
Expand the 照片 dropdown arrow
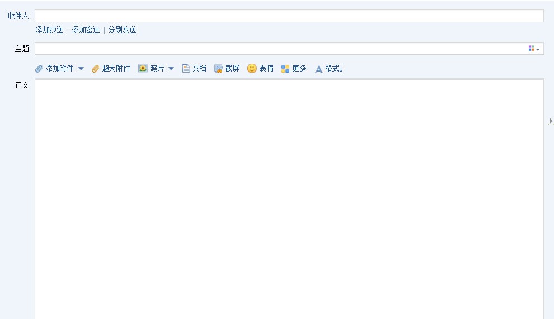point(171,69)
